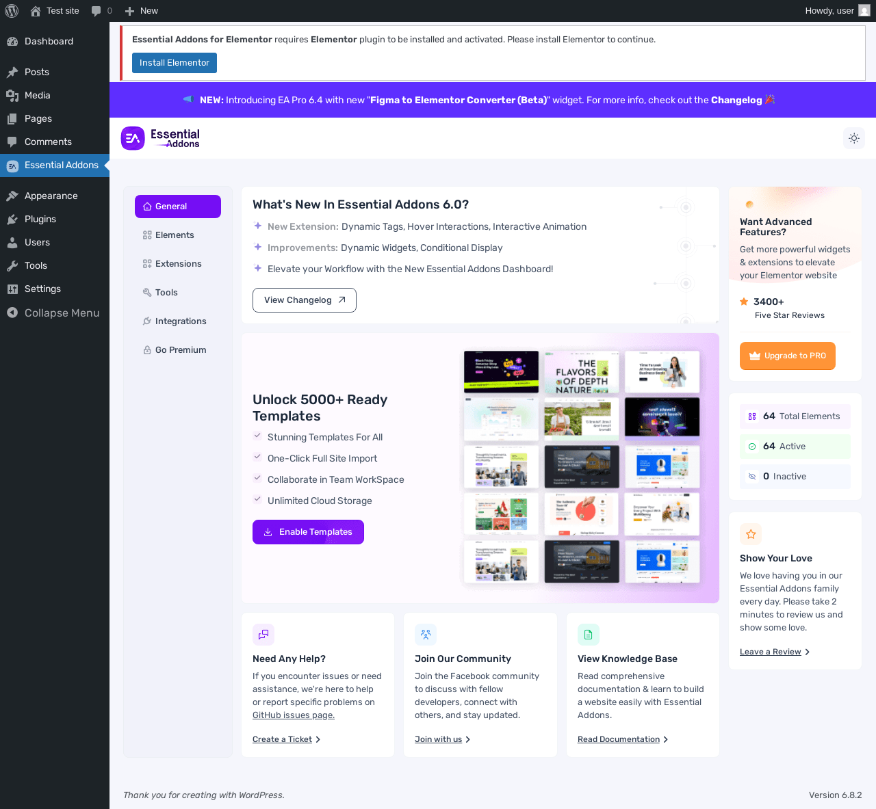This screenshot has width=876, height=809.
Task: Collapse the admin menu
Action: pyautogui.click(x=55, y=313)
